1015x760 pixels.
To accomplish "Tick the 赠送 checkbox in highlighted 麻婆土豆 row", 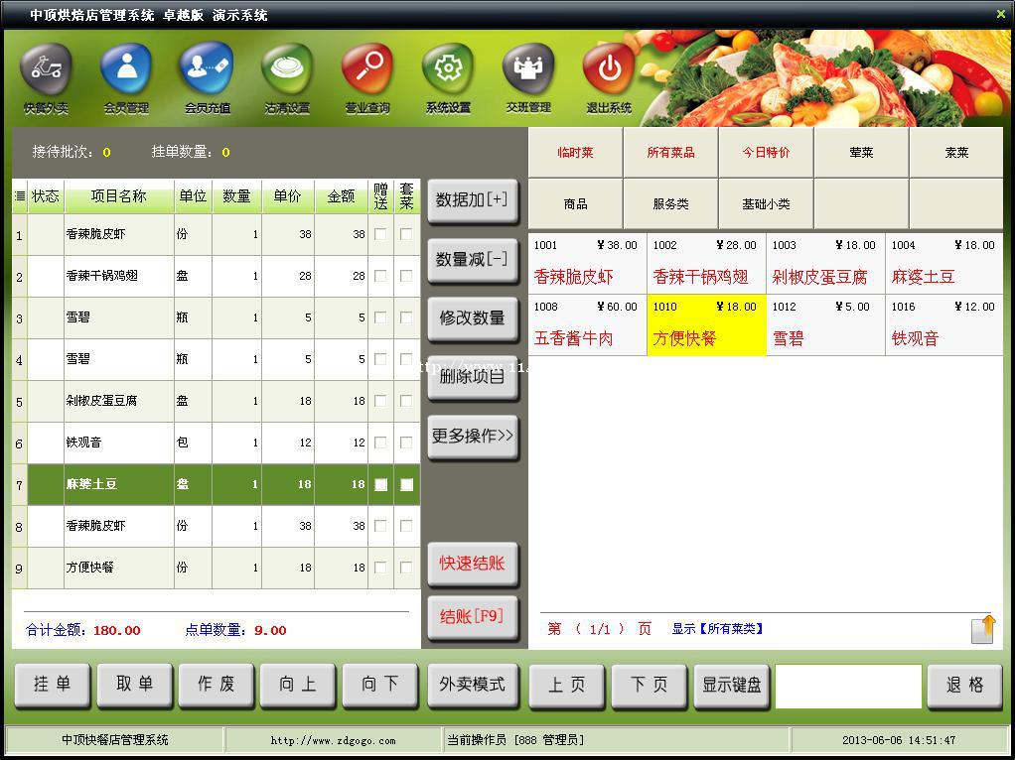I will pos(380,484).
